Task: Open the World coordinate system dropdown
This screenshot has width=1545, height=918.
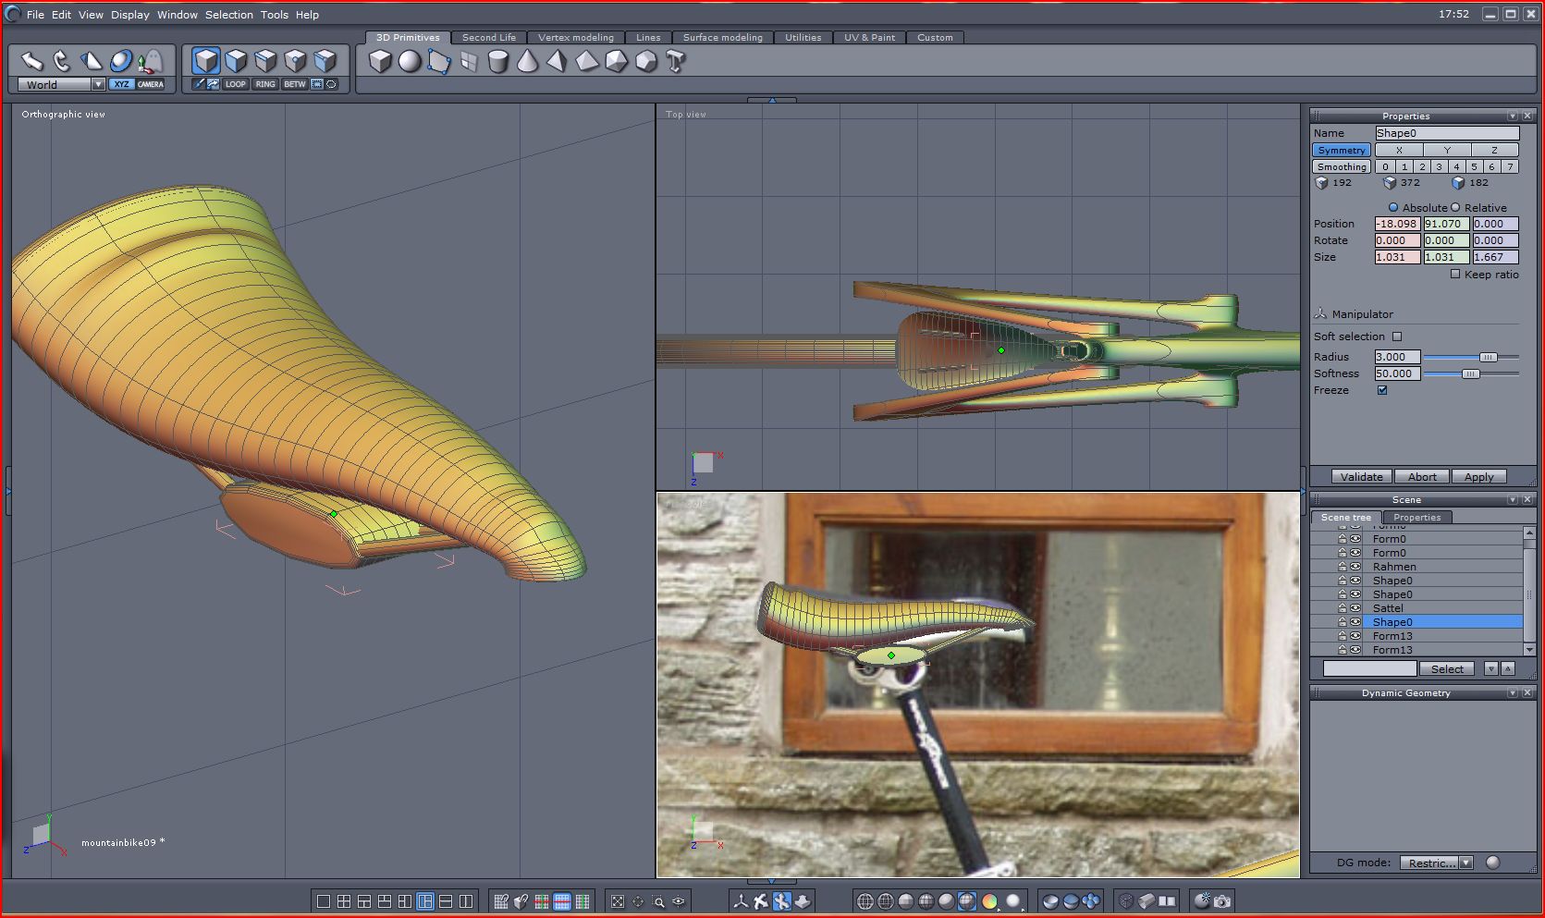Action: (98, 84)
